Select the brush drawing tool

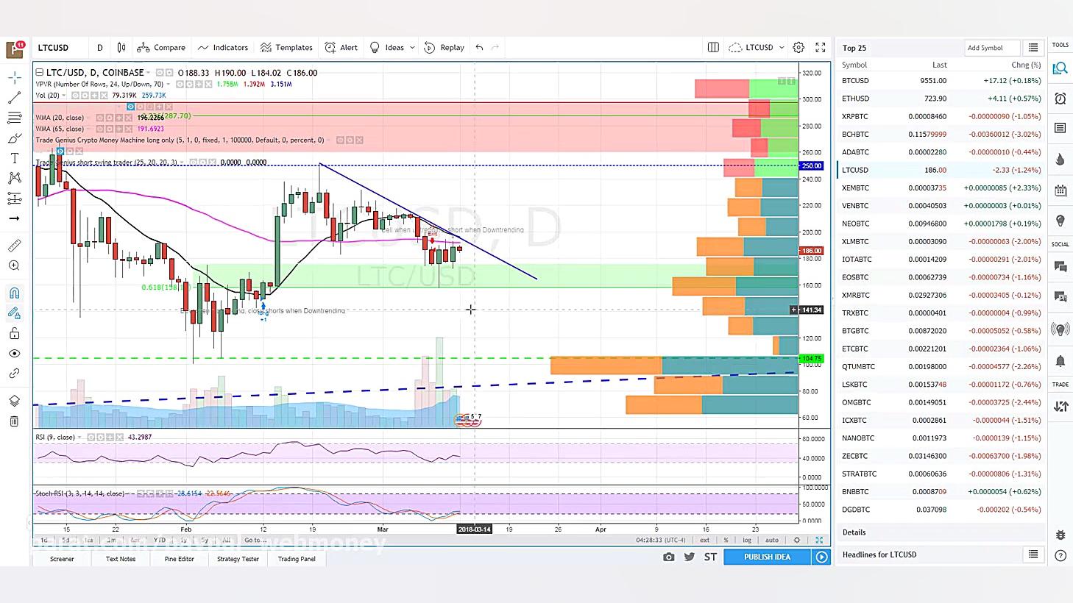(14, 138)
